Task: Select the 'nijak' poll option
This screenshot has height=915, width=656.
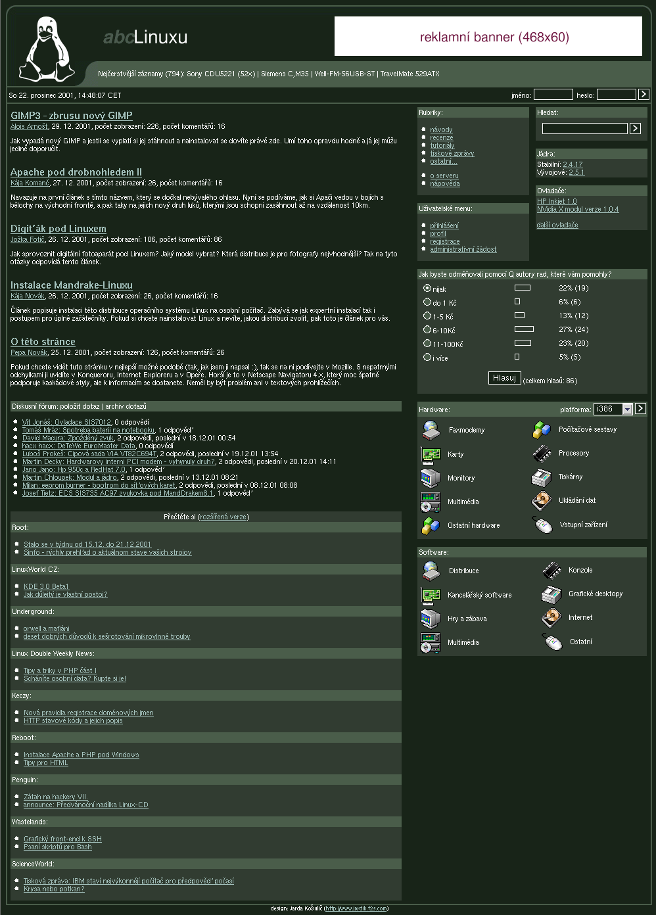Action: coord(427,288)
